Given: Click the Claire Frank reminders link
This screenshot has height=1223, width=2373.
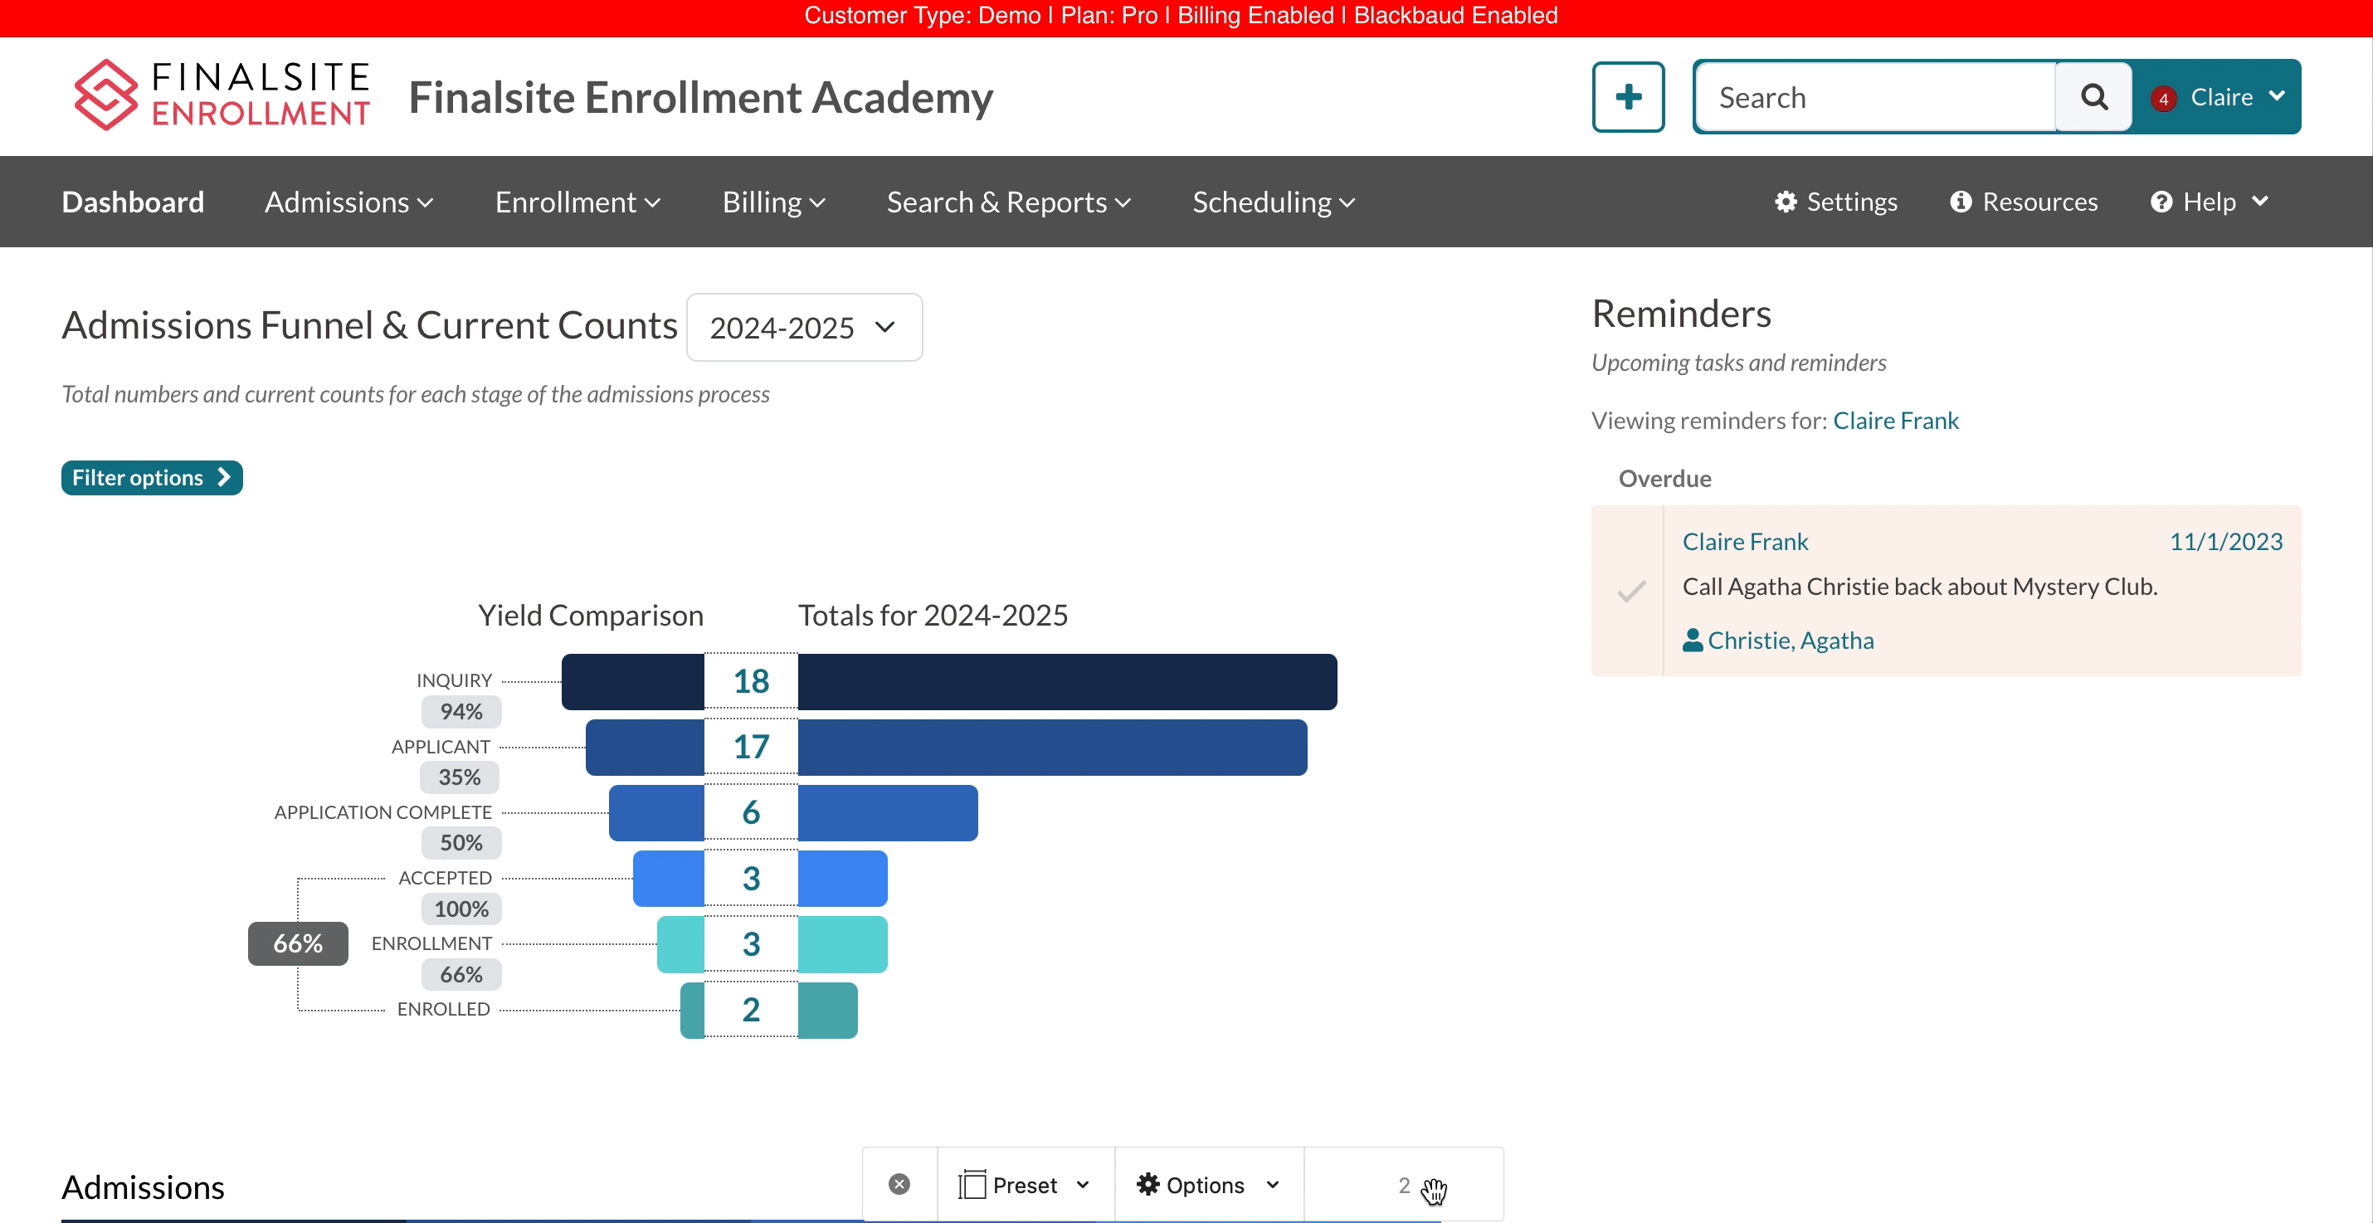Looking at the screenshot, I should point(1895,420).
